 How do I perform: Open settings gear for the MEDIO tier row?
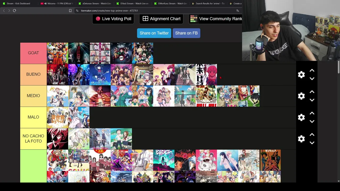(x=301, y=96)
